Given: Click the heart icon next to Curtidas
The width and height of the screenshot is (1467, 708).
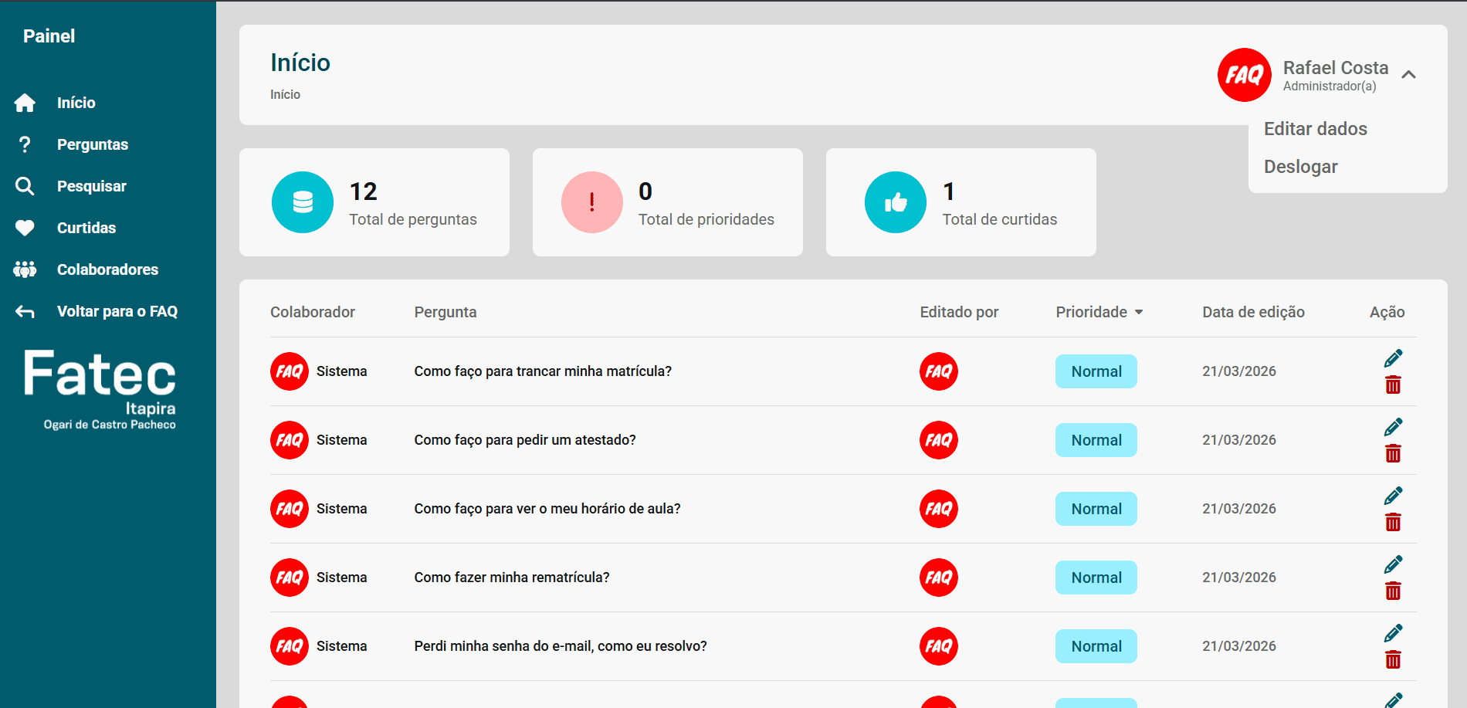Looking at the screenshot, I should pyautogui.click(x=25, y=228).
